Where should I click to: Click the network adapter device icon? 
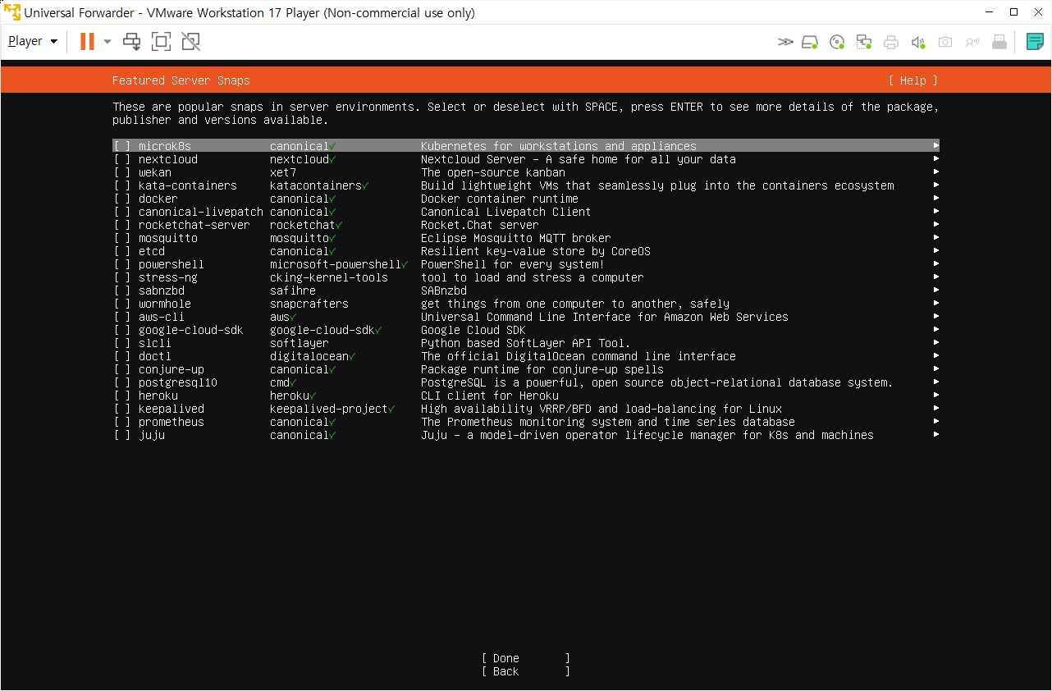coord(864,42)
